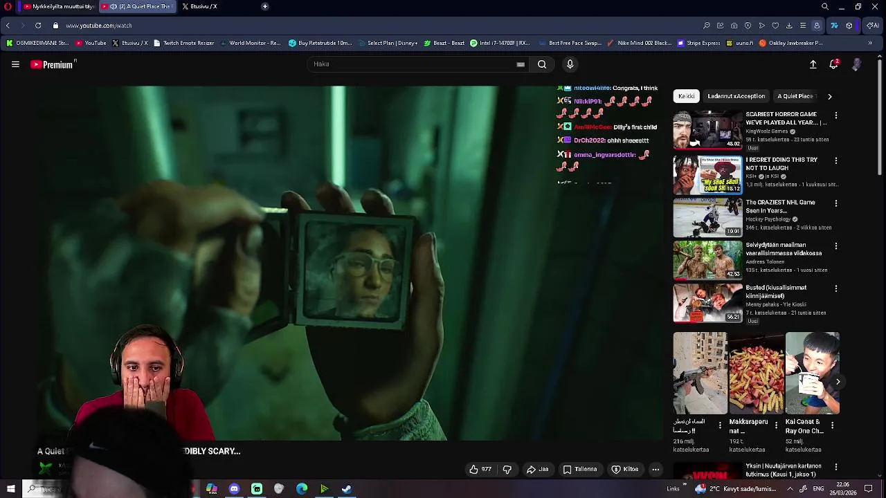Screen dimensions: 886x498
Task: Open Discord from the taskbar
Action: click(x=234, y=489)
